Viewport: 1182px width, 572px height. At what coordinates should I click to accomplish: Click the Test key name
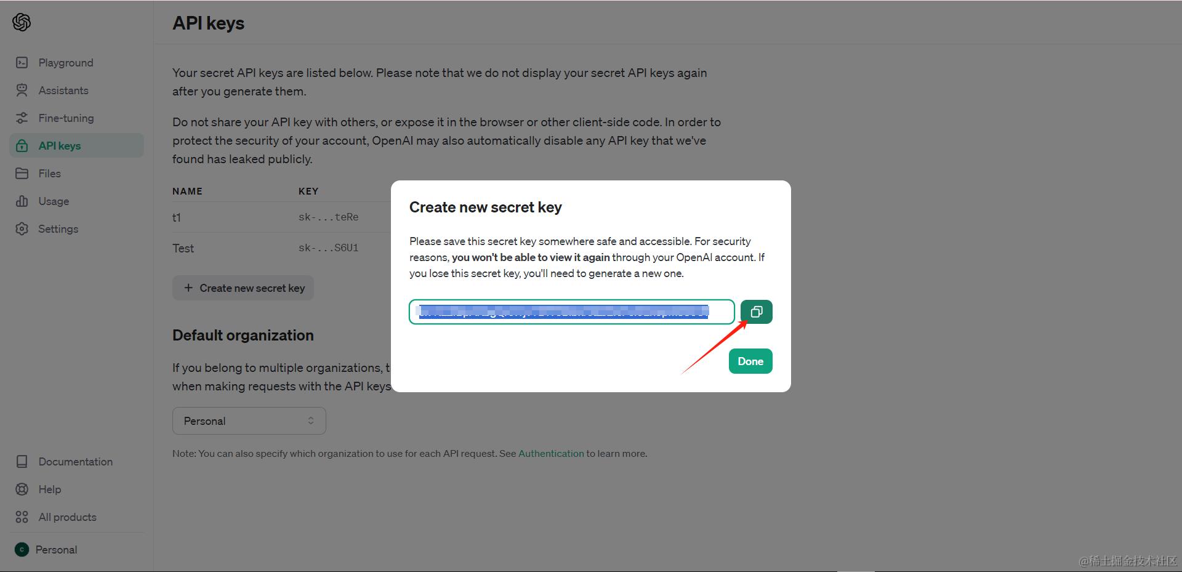point(183,248)
